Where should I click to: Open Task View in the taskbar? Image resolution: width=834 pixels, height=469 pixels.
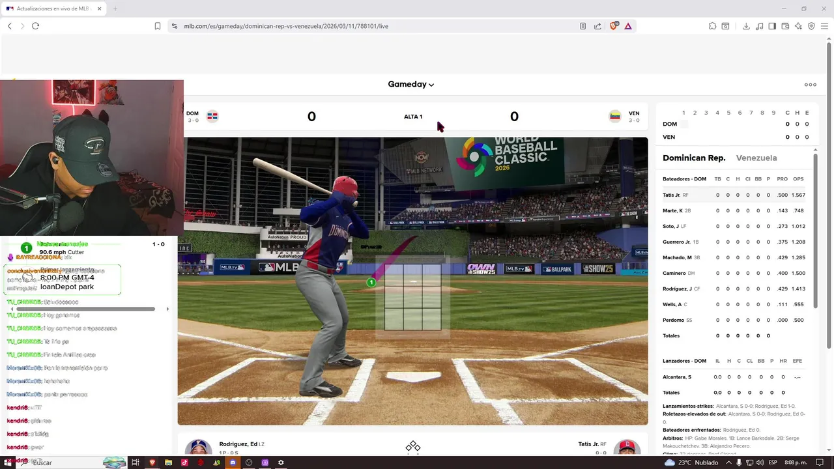pyautogui.click(x=136, y=462)
